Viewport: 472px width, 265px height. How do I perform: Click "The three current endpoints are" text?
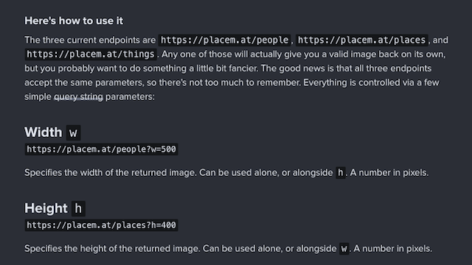(x=90, y=40)
